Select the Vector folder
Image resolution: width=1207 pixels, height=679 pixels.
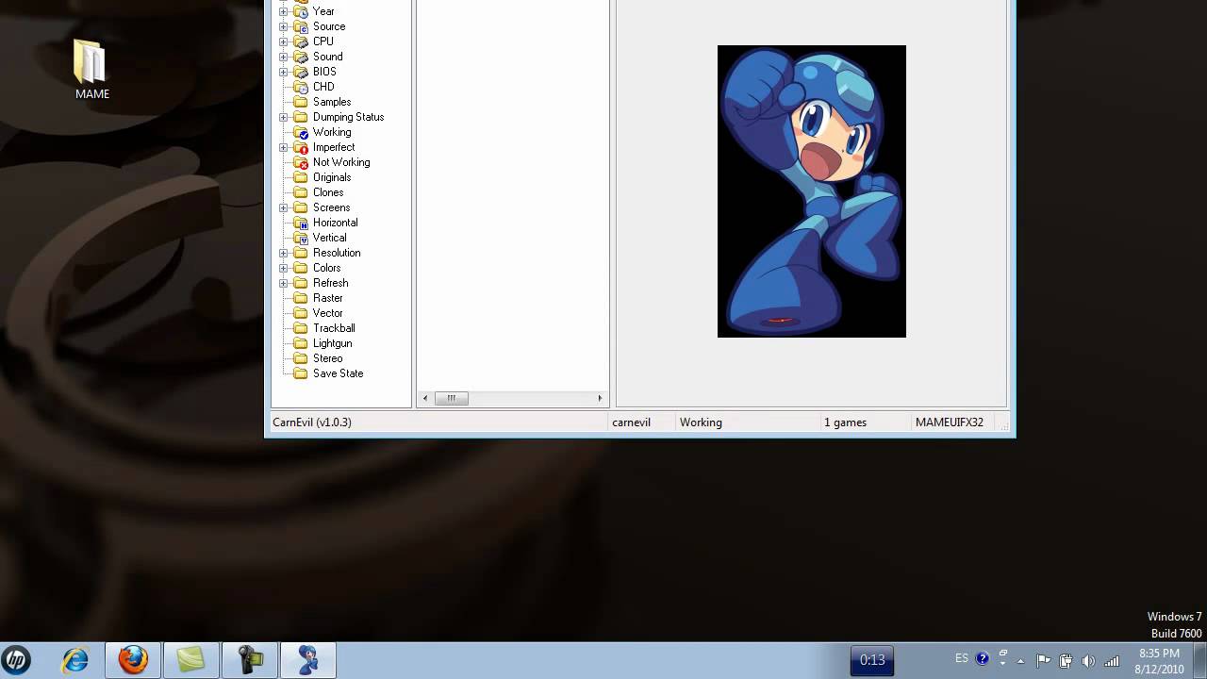(319, 313)
